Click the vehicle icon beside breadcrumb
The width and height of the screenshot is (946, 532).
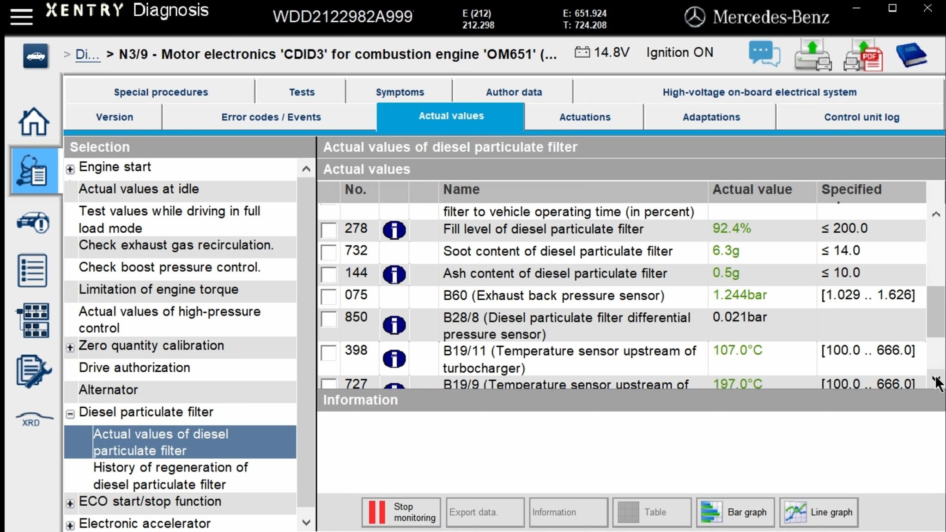point(36,56)
